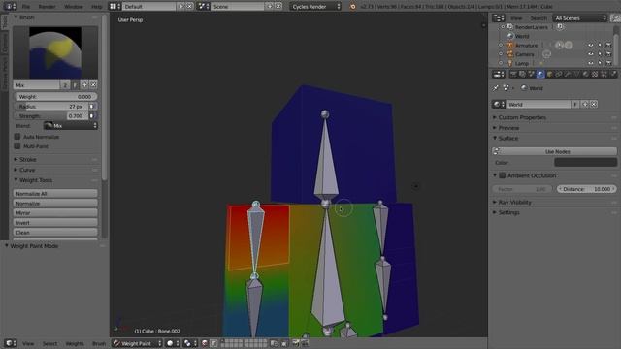
Task: Click the Normalize All button
Action: click(55, 194)
